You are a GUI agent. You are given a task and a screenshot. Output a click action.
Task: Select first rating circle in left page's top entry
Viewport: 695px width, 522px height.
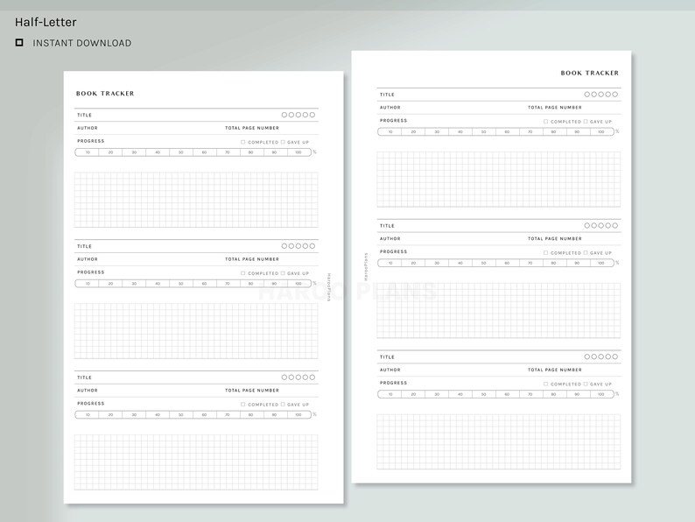pos(284,115)
